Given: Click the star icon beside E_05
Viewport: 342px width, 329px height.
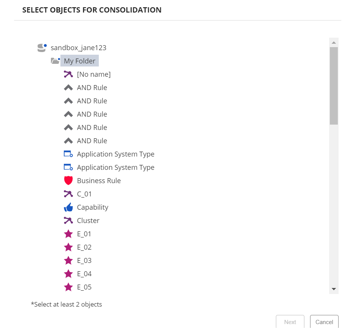Looking at the screenshot, I should click(x=68, y=286).
